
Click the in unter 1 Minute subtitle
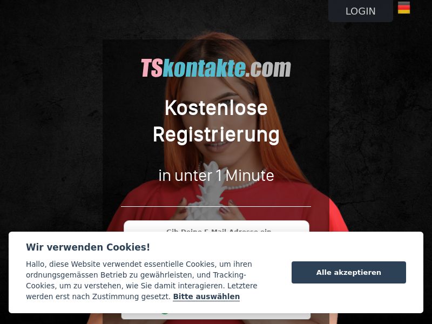(x=217, y=175)
